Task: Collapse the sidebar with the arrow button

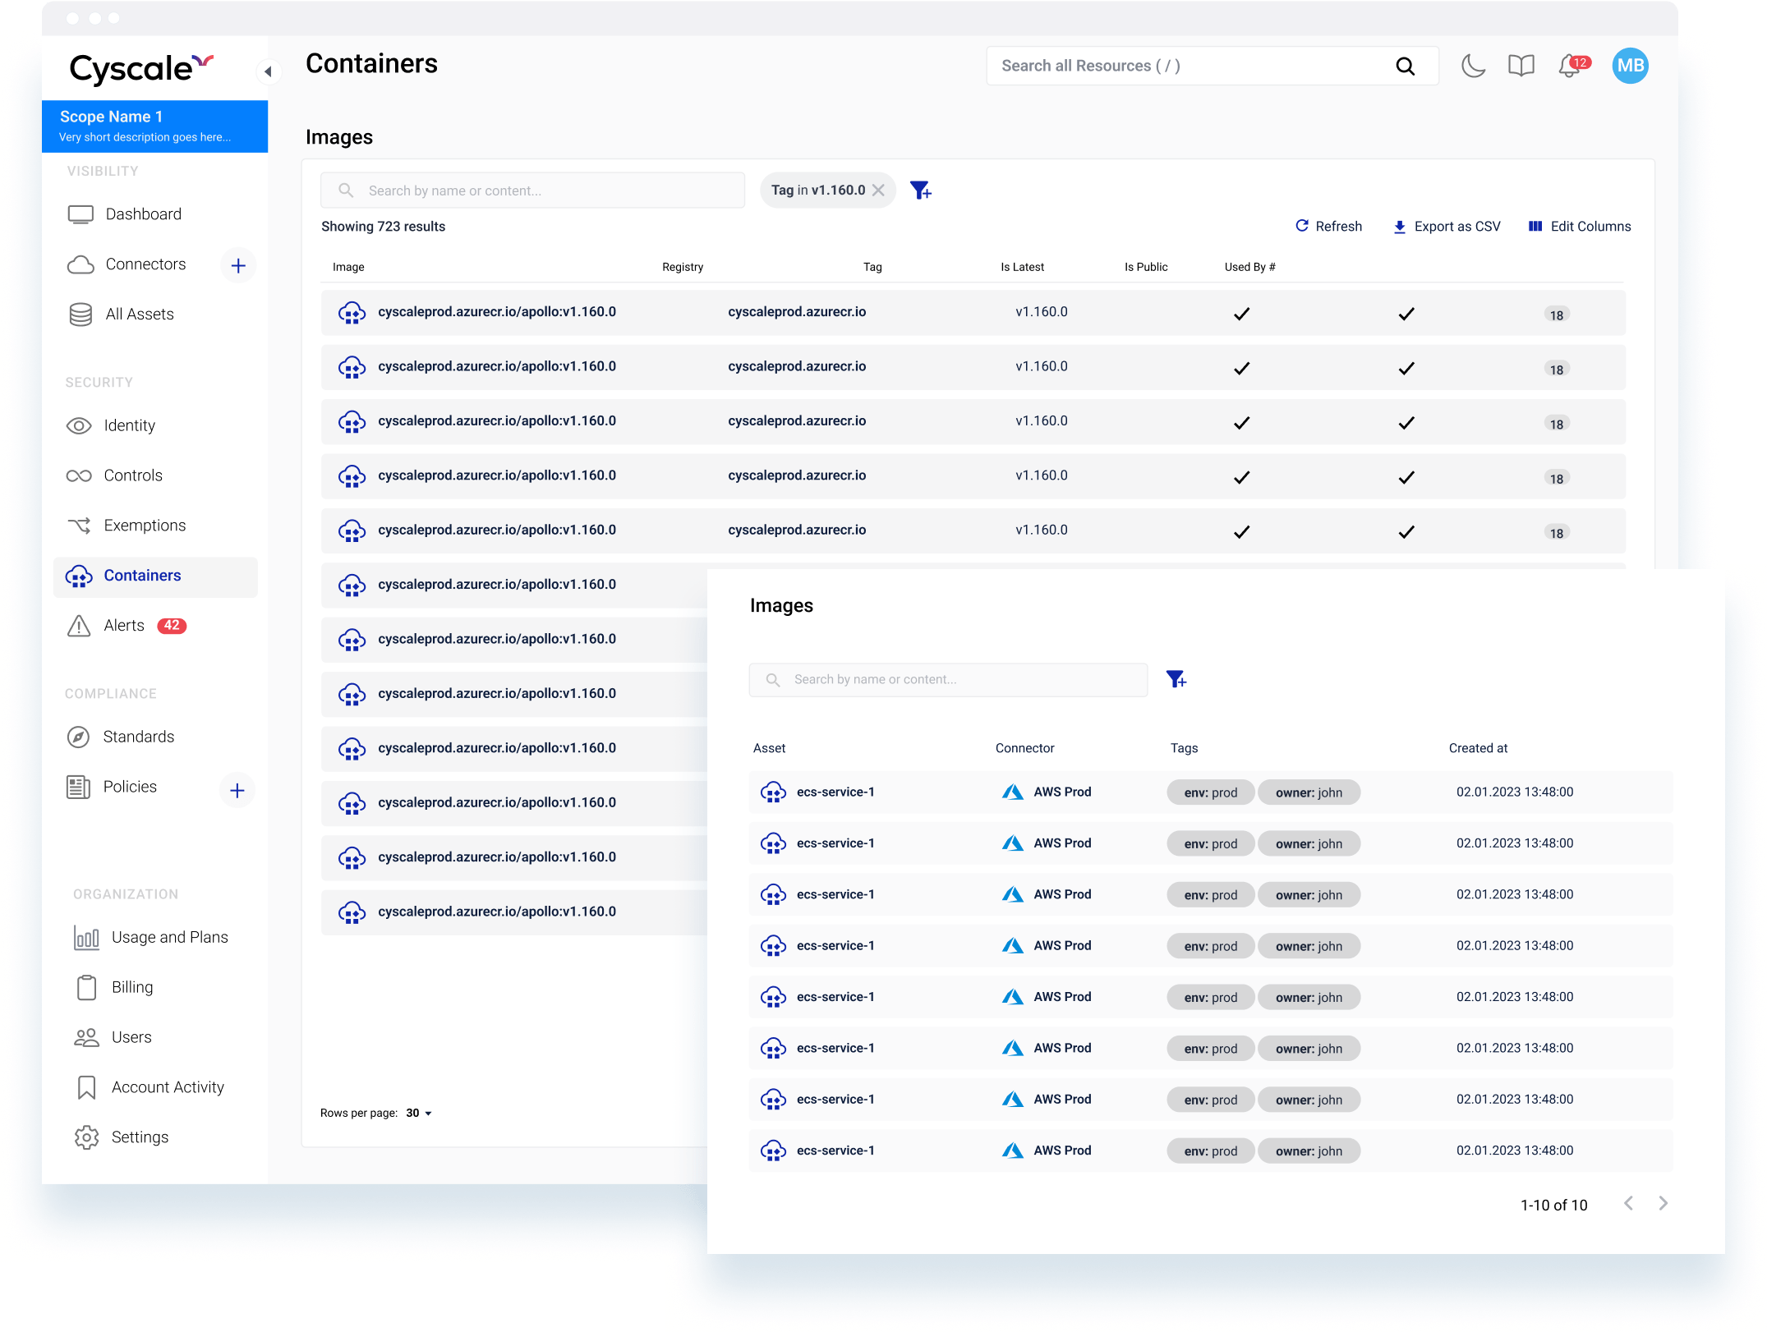Action: (x=268, y=72)
